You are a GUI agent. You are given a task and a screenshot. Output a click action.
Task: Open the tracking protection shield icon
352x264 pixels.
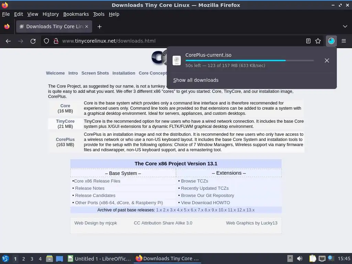pyautogui.click(x=46, y=41)
